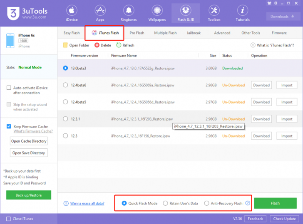Click the 16GB storage badge
The image size is (303, 224).
coord(23,41)
